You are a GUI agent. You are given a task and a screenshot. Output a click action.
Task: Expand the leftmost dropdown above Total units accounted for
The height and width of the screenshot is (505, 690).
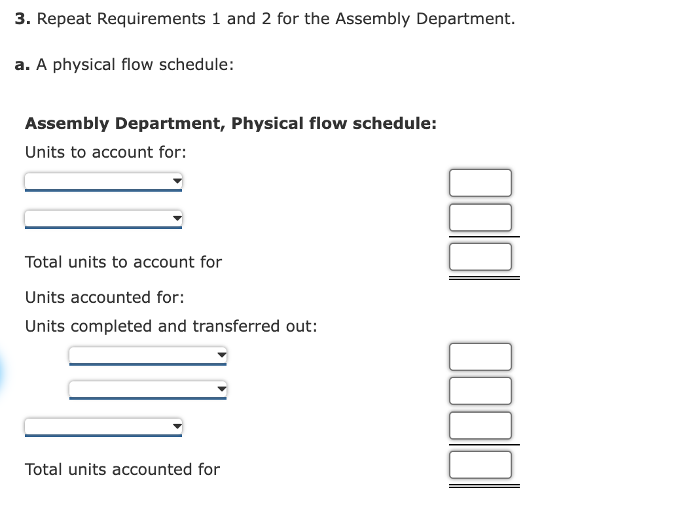click(x=101, y=427)
